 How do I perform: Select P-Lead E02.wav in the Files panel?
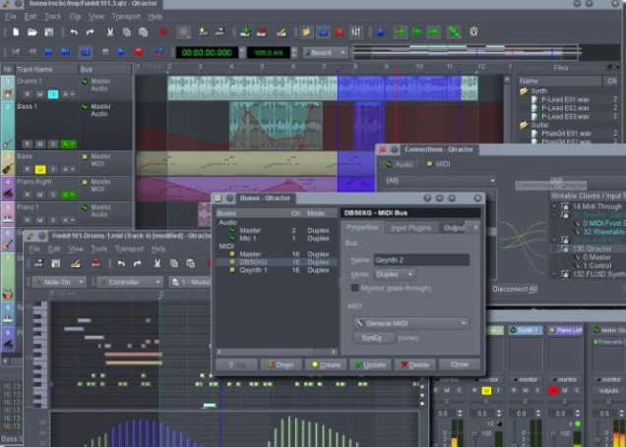click(x=565, y=108)
